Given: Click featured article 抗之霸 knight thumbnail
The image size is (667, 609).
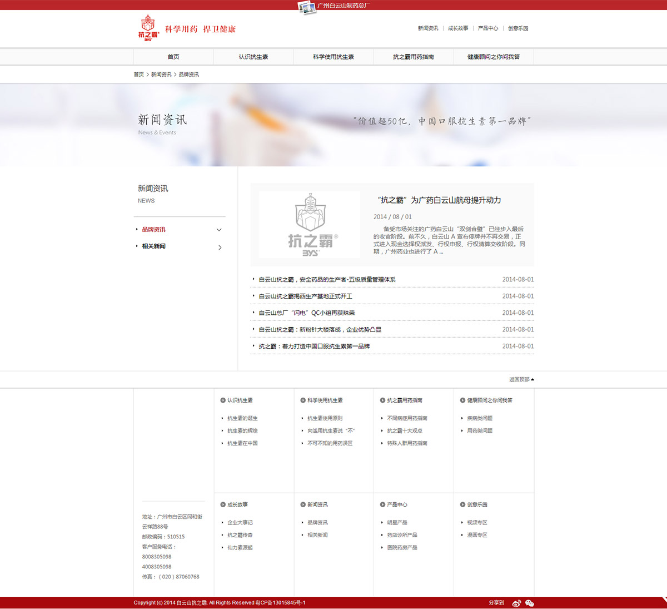Looking at the screenshot, I should [x=310, y=225].
